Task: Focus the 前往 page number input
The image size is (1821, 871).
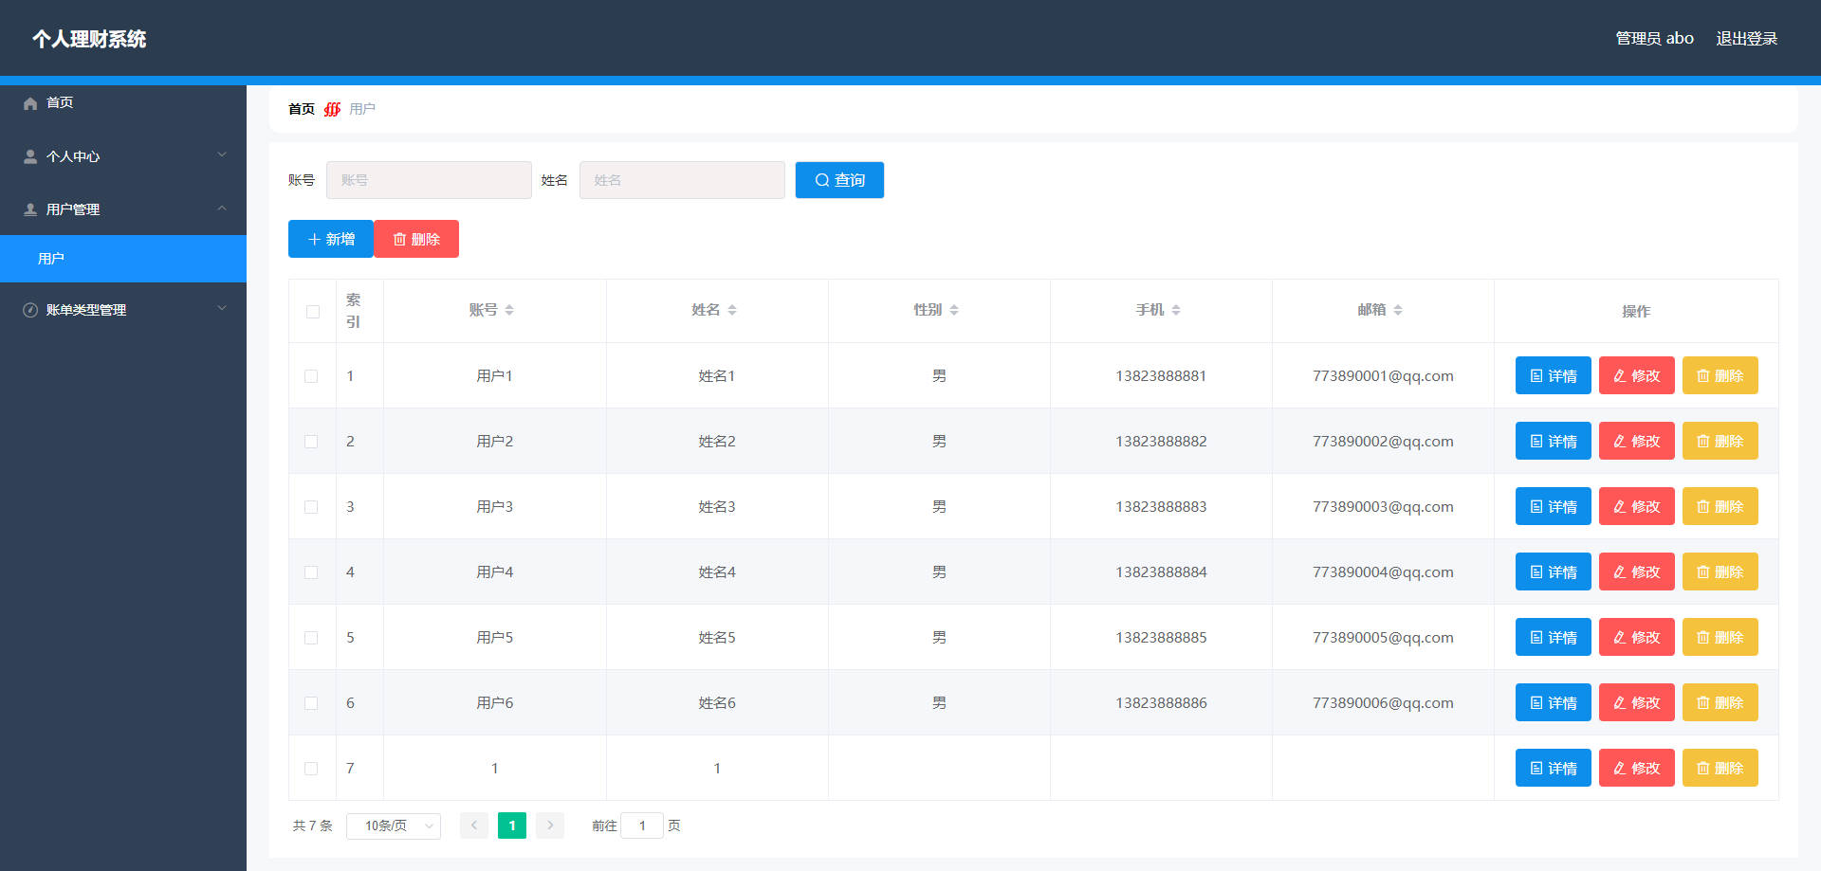Action: coord(642,826)
